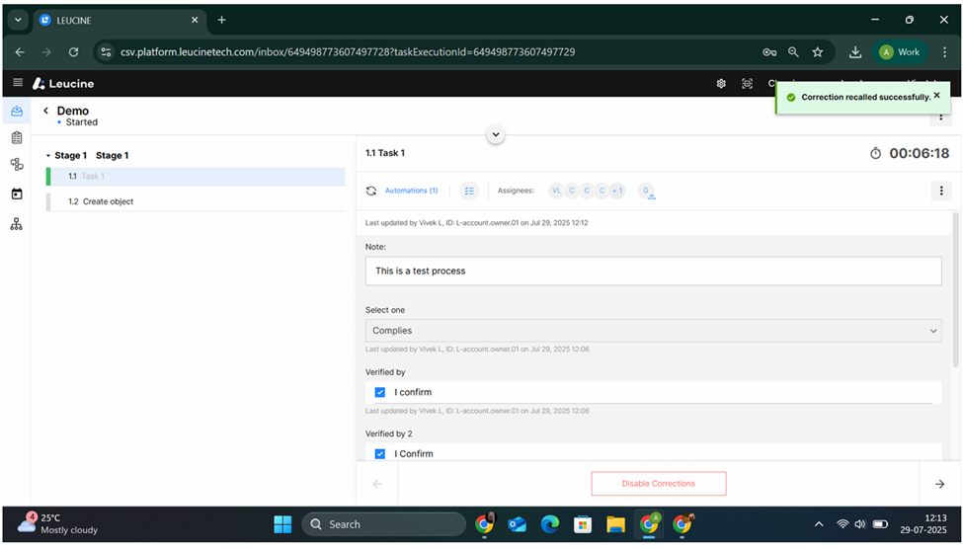
Task: Click the Disable Corrections button
Action: pos(658,484)
